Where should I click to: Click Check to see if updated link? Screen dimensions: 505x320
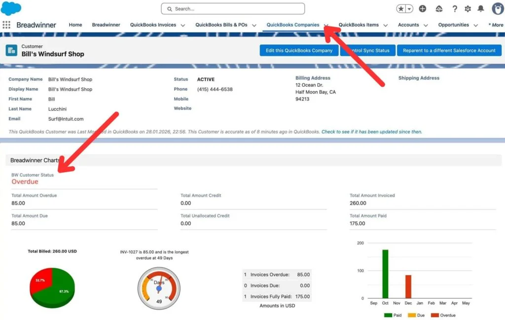pos(372,132)
